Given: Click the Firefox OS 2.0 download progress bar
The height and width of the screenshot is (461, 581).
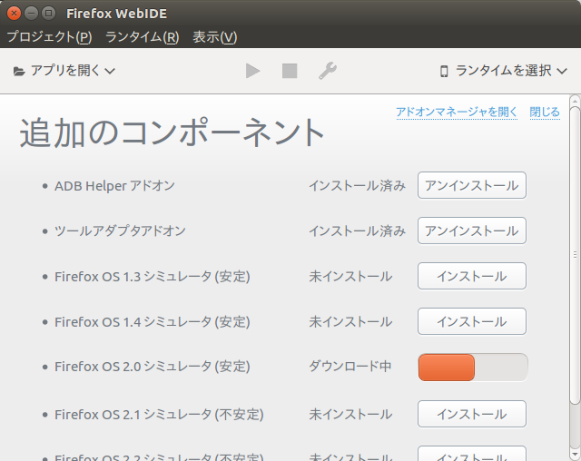Looking at the screenshot, I should pos(473,368).
